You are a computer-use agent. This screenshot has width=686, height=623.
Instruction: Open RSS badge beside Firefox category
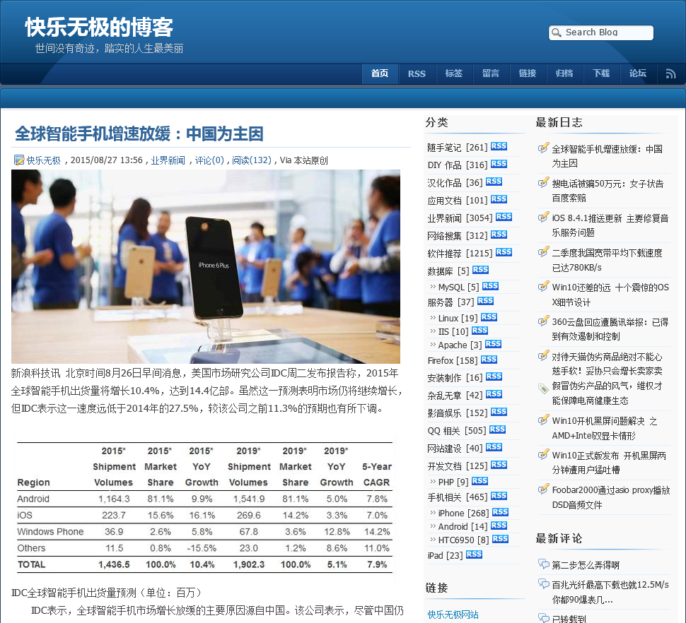tap(489, 360)
